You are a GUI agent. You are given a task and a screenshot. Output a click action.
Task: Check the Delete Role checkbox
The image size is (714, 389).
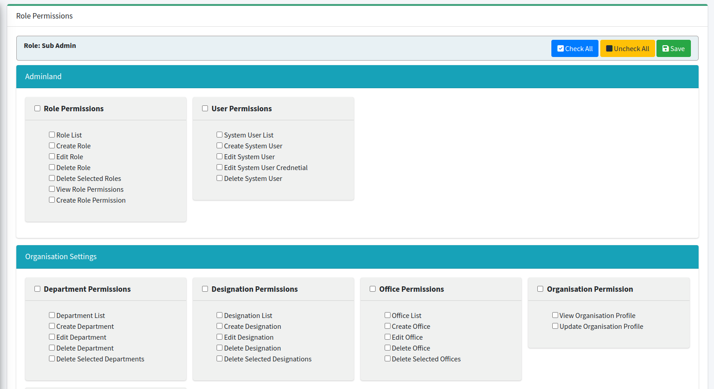click(x=52, y=167)
